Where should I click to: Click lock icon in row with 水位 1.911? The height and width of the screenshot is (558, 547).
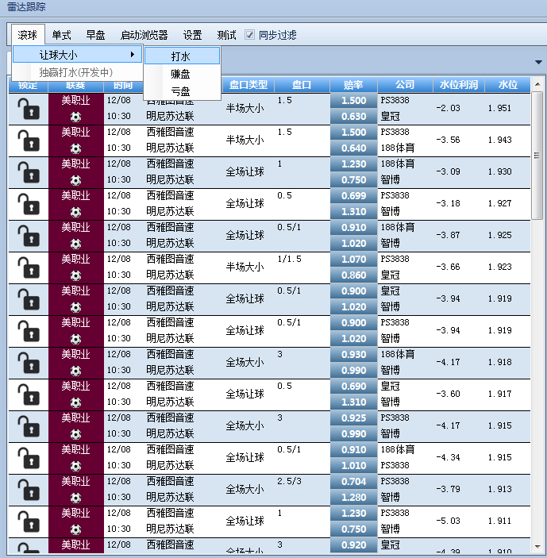coord(29,521)
